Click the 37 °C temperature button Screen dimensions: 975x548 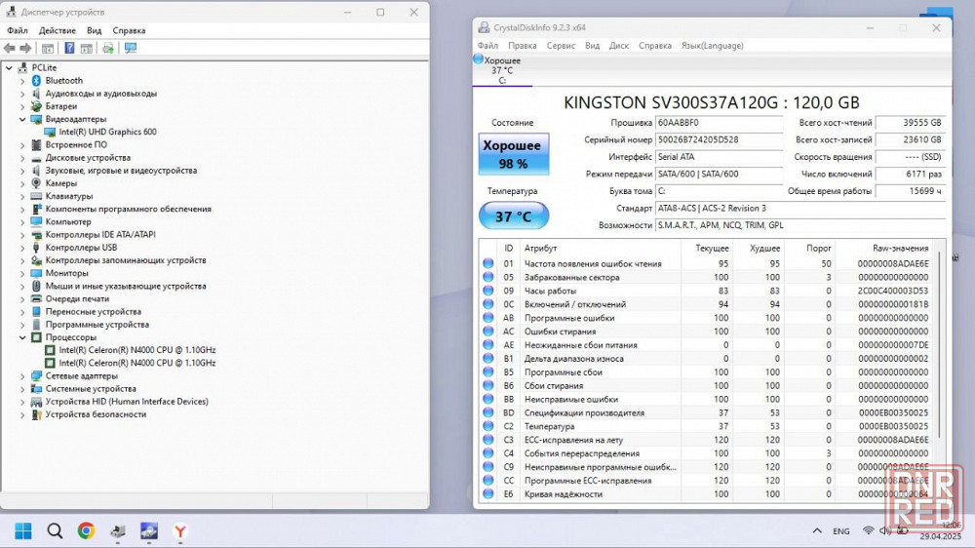(514, 216)
